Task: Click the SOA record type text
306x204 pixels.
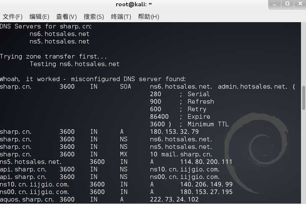Action: [125, 87]
